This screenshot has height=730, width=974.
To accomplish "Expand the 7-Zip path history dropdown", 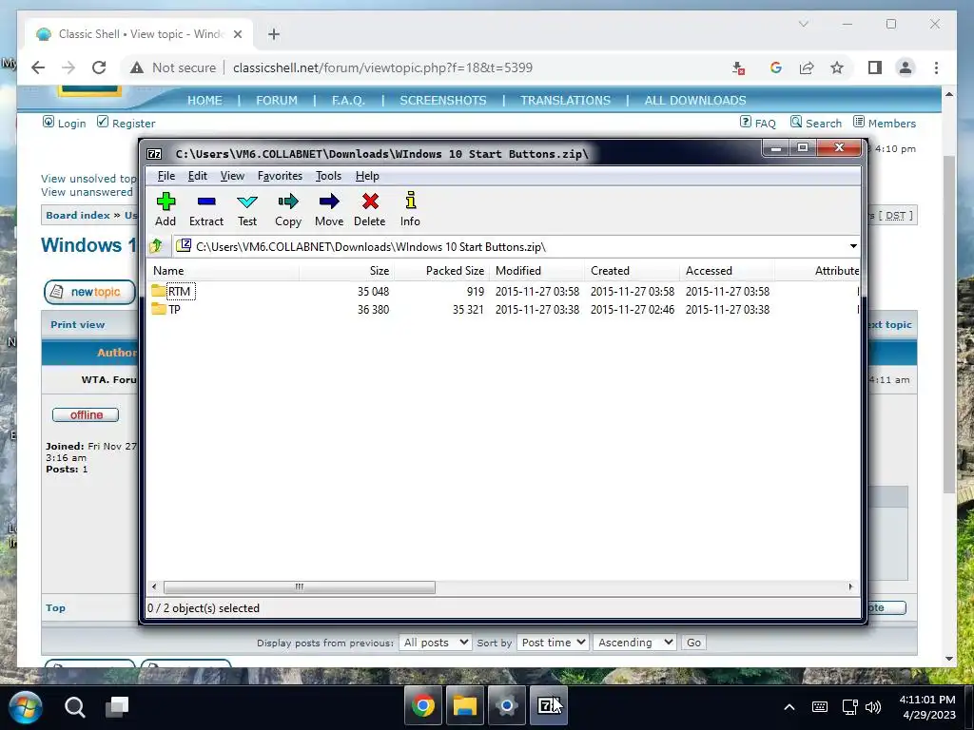I will (x=853, y=246).
